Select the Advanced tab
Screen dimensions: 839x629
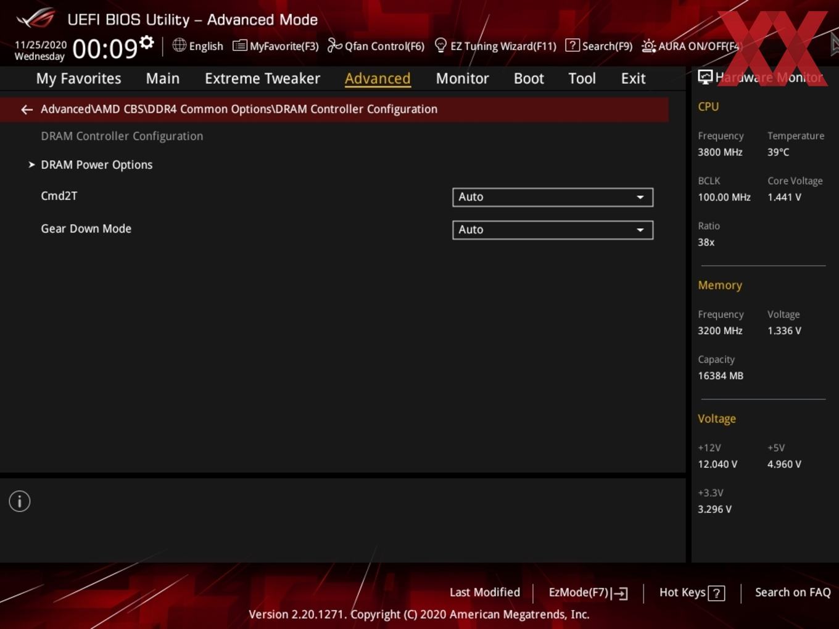[378, 79]
